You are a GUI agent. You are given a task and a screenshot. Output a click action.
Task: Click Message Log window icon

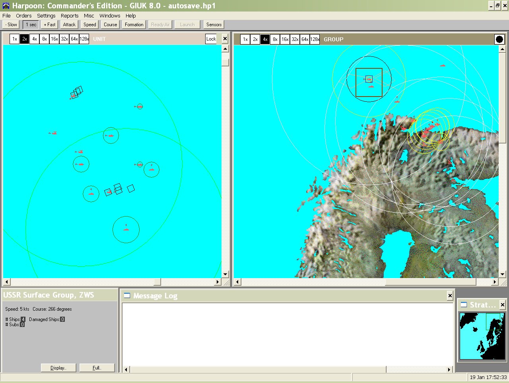[x=127, y=295]
